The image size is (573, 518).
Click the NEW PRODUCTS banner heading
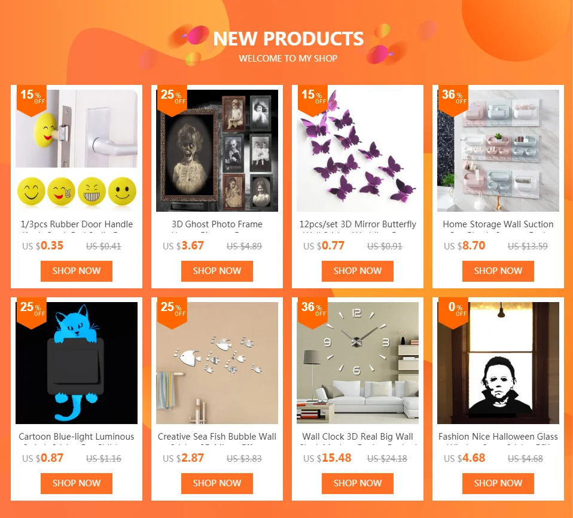(x=288, y=38)
